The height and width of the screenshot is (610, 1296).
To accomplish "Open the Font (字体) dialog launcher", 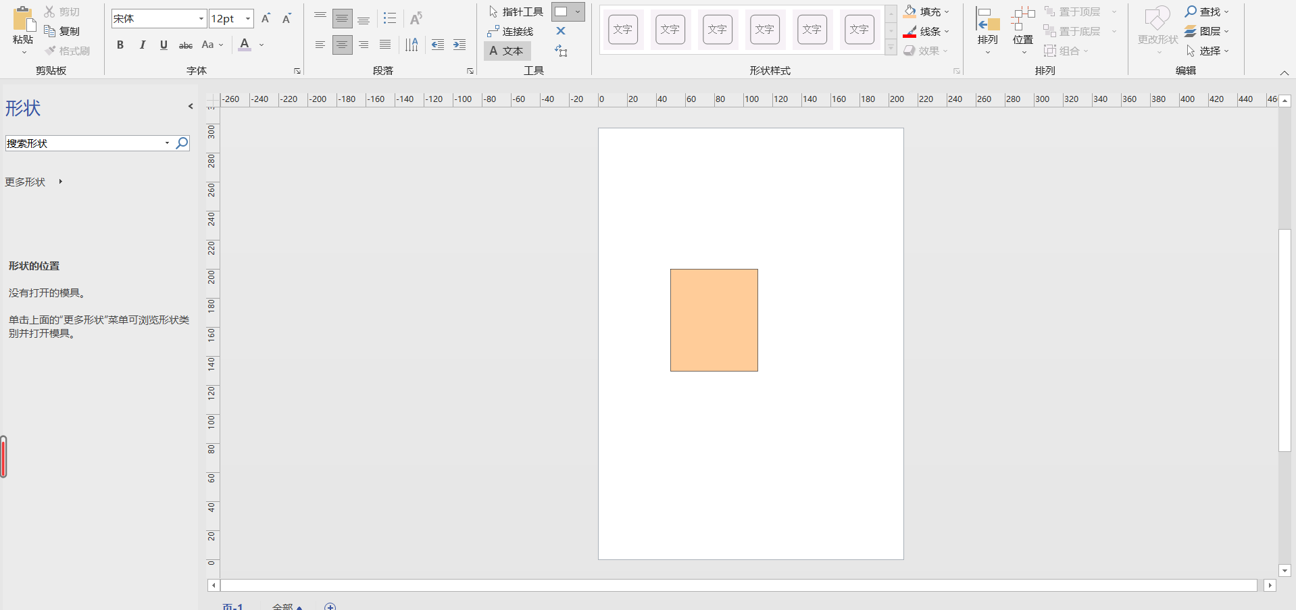I will [x=297, y=71].
